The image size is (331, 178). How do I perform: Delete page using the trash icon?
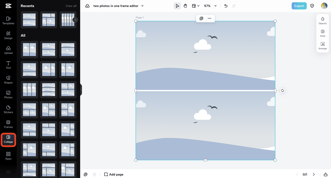click(x=95, y=174)
